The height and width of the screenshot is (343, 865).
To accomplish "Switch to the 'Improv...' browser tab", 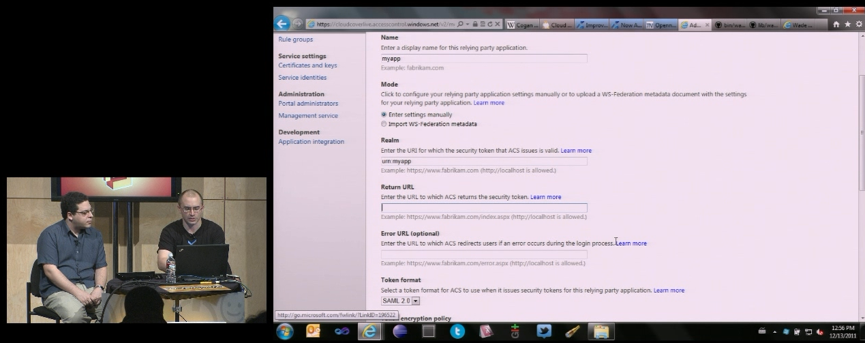I will tap(592, 25).
